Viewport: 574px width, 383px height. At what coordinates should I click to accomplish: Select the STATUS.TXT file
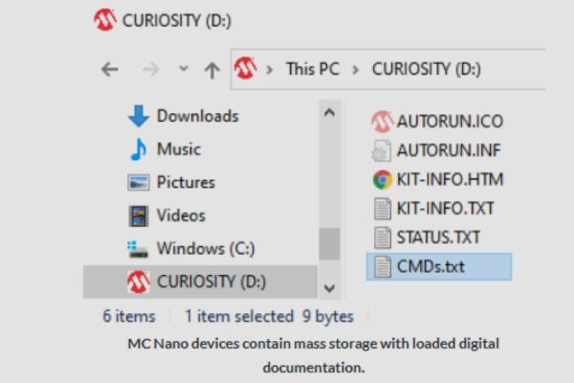[439, 237]
